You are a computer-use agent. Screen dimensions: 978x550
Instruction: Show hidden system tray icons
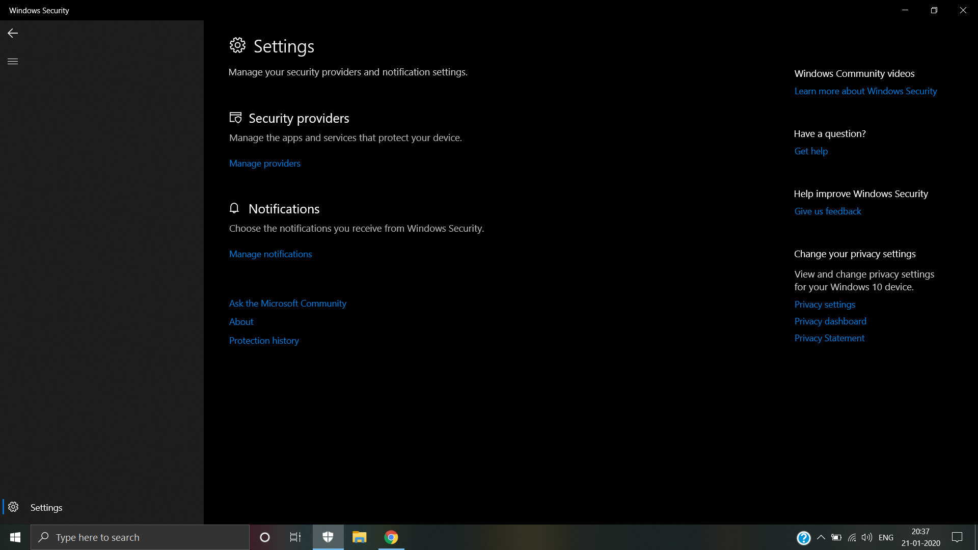[x=821, y=537]
